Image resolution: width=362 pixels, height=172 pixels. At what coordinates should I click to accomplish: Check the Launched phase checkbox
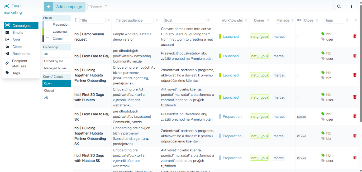pos(47,32)
